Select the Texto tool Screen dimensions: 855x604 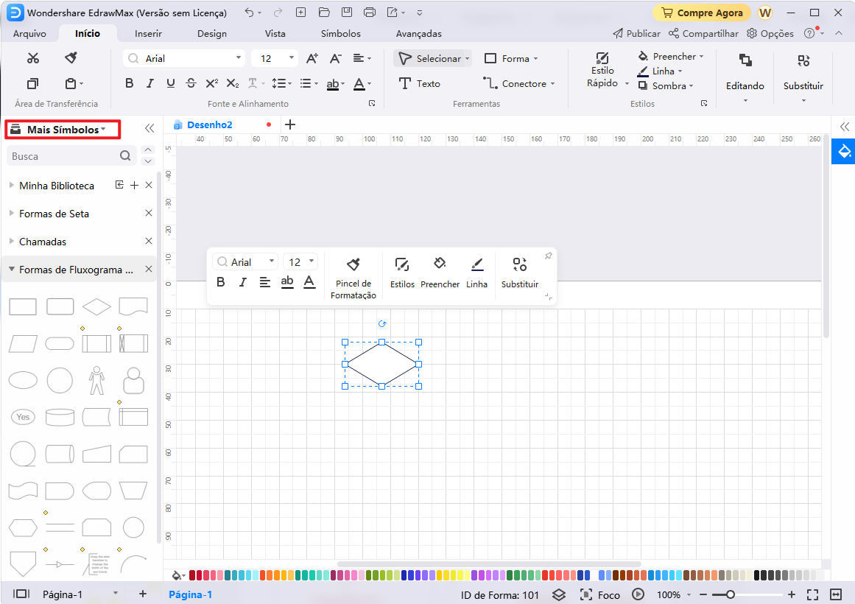point(419,83)
